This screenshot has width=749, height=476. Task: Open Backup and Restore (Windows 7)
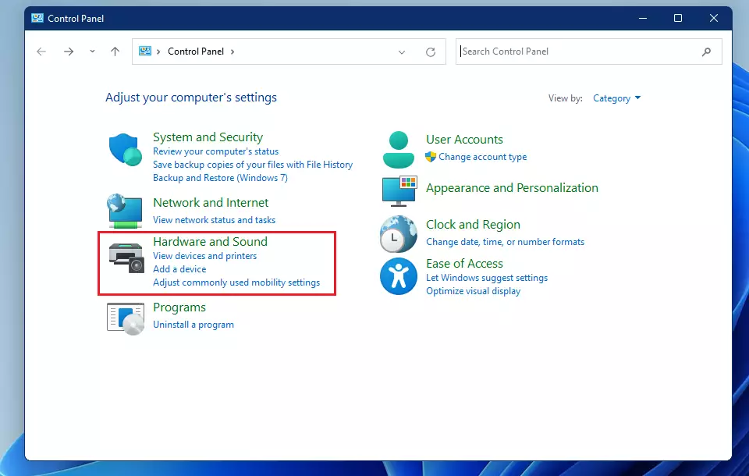(x=220, y=178)
